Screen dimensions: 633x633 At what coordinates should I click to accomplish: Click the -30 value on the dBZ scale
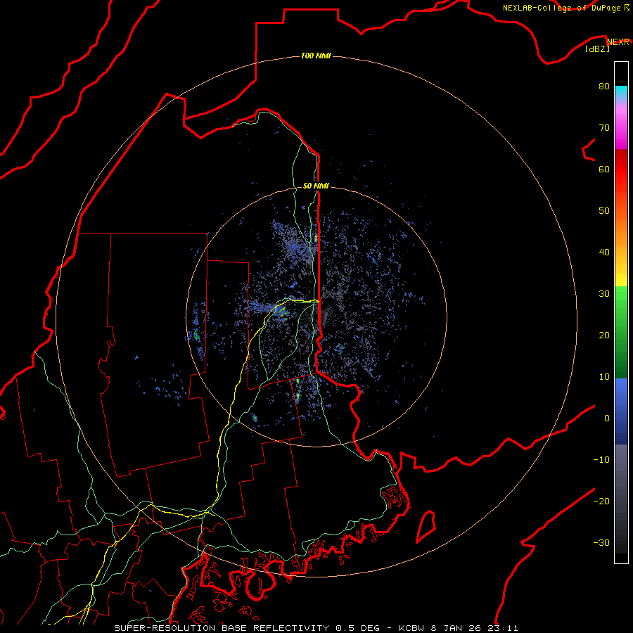point(601,542)
